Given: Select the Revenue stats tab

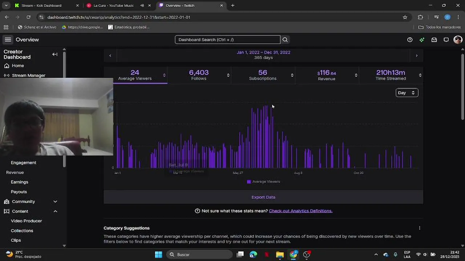Looking at the screenshot, I should pos(327,75).
